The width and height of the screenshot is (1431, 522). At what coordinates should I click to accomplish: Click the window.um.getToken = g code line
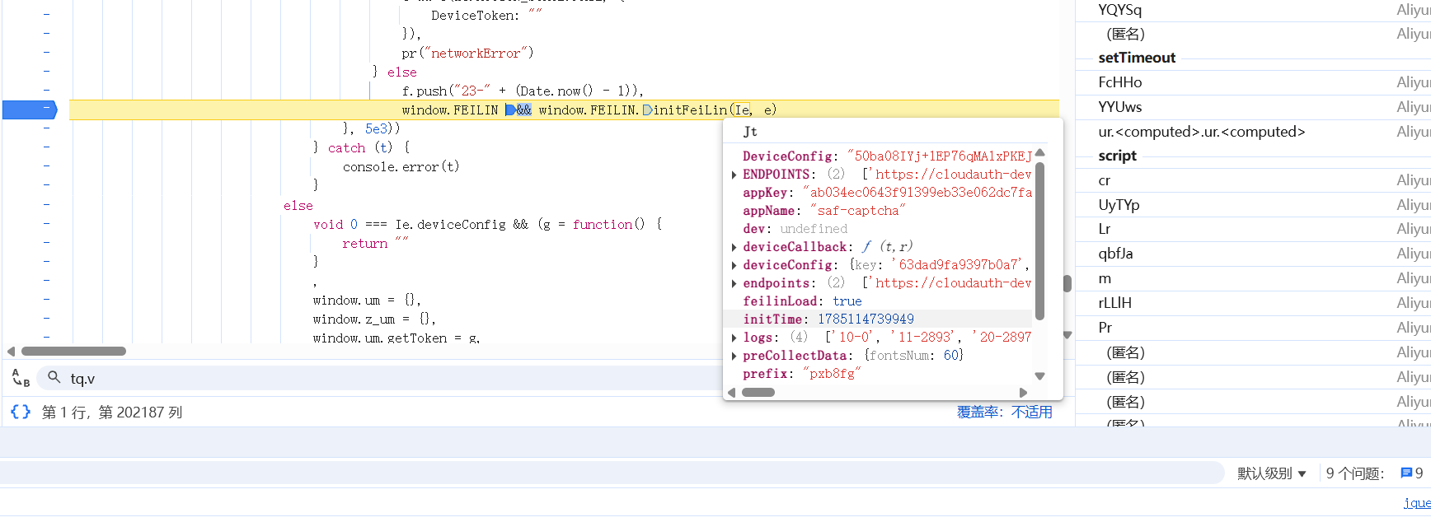[396, 338]
